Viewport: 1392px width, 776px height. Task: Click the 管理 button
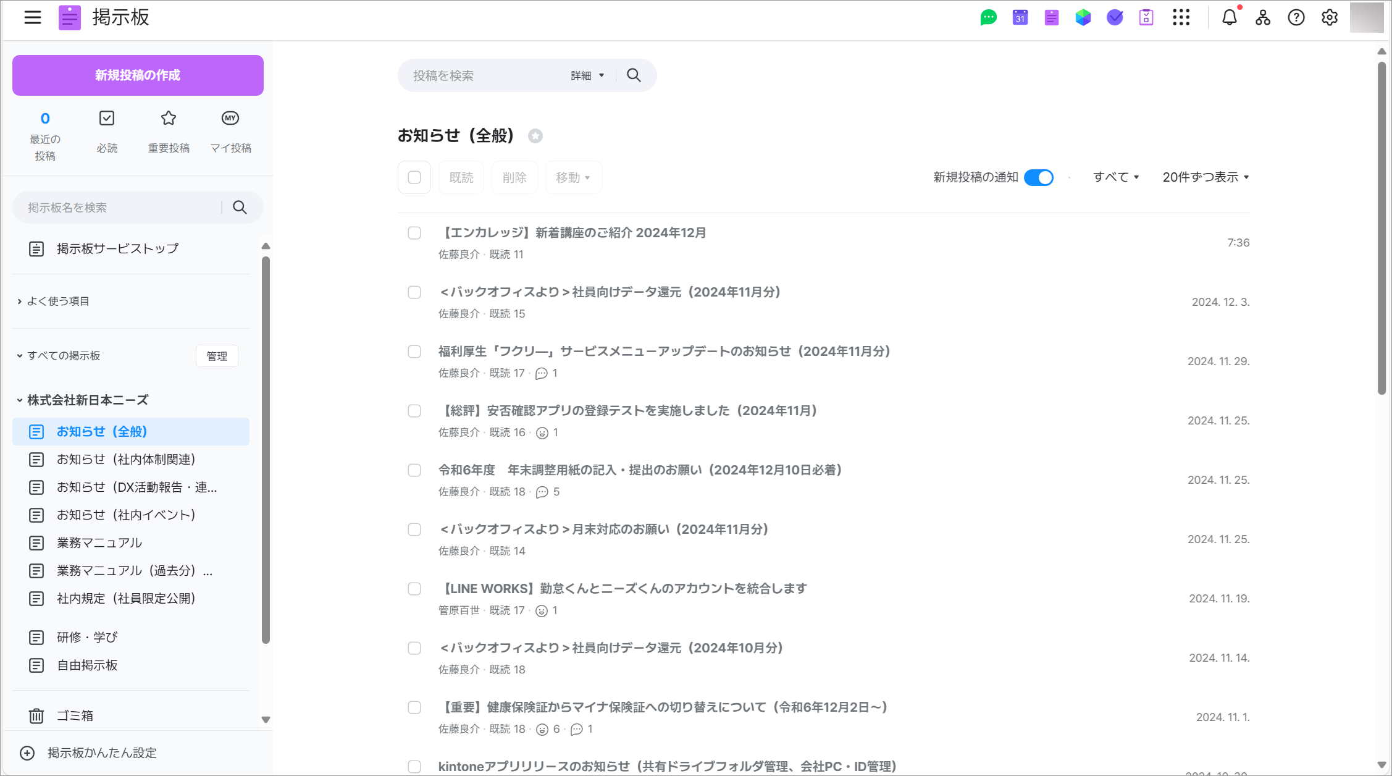217,356
